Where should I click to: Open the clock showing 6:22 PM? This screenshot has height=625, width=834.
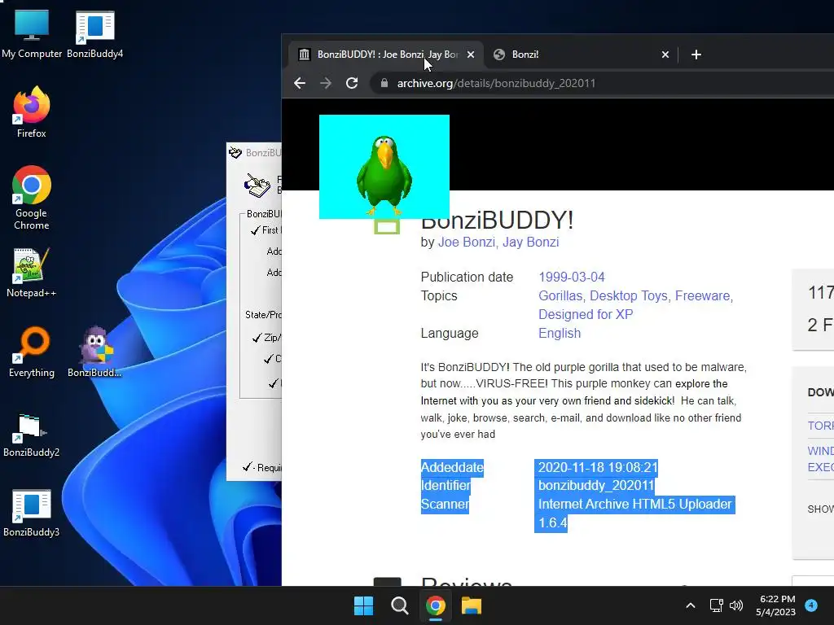pyautogui.click(x=776, y=605)
